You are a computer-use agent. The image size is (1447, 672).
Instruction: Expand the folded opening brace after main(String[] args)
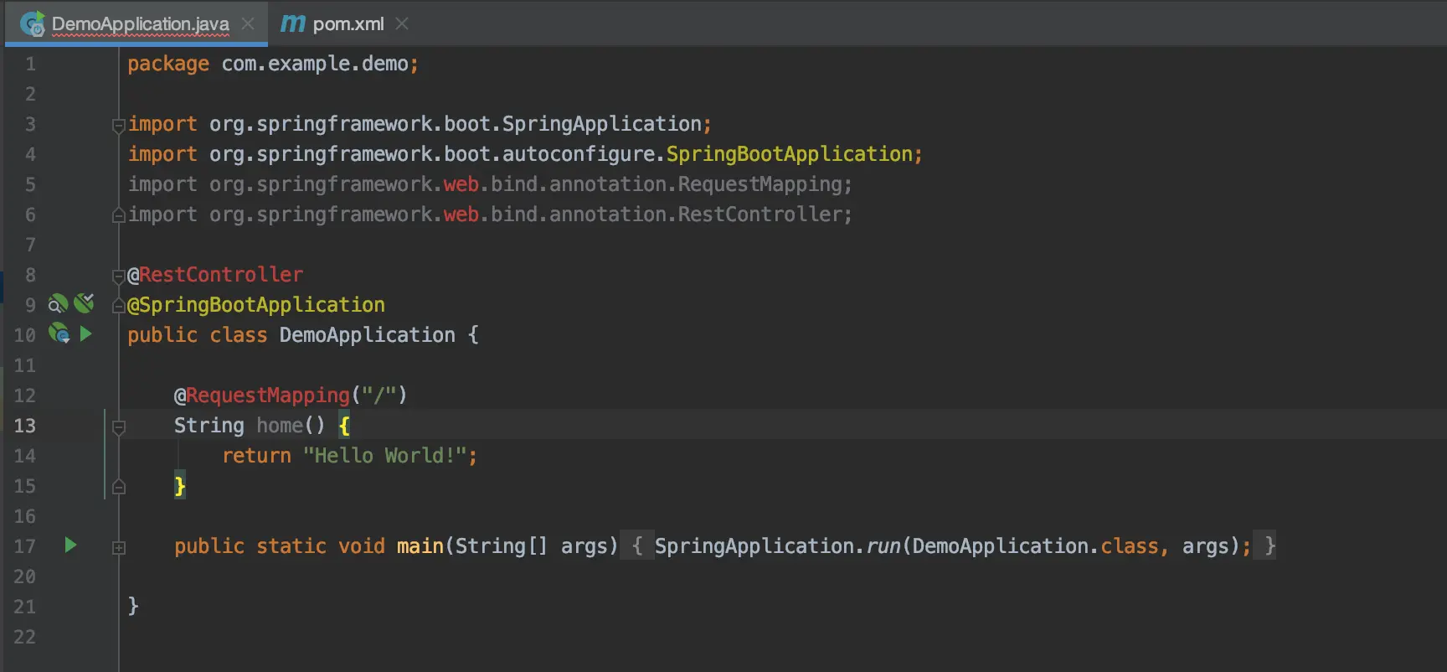click(636, 546)
